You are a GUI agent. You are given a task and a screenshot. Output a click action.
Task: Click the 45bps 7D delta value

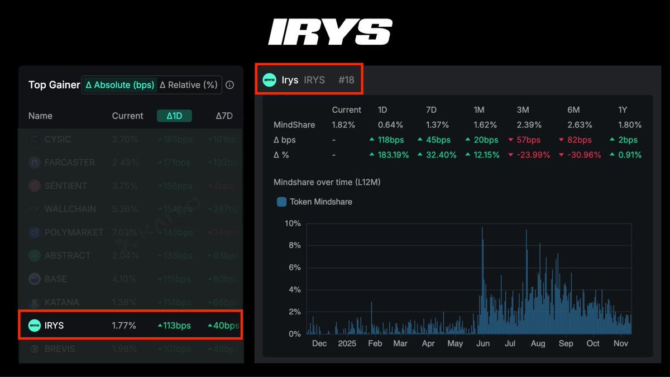(434, 140)
